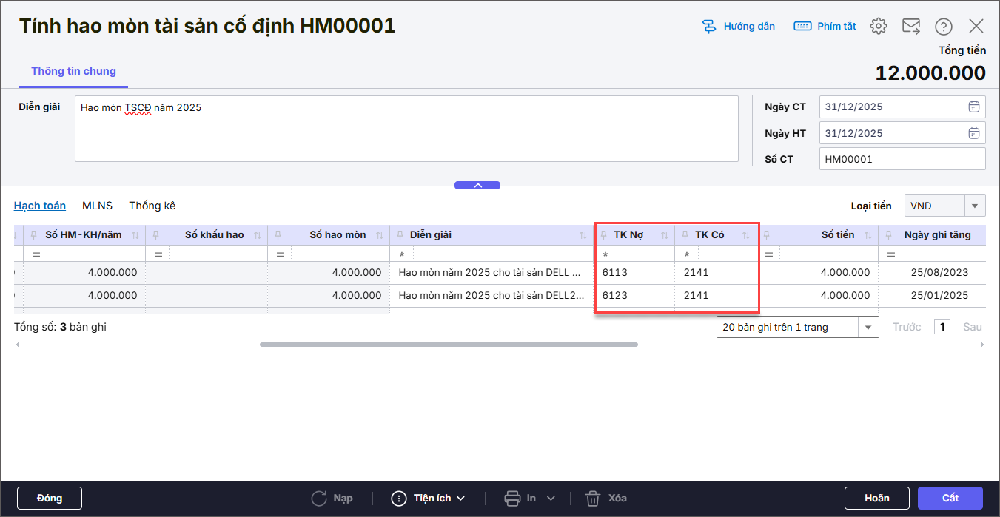Click the scrollbar right arrow
This screenshot has height=517, width=1000.
(983, 345)
